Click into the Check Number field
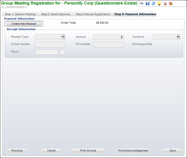 point(50,45)
